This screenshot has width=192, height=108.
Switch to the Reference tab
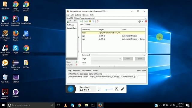(x=76, y=70)
